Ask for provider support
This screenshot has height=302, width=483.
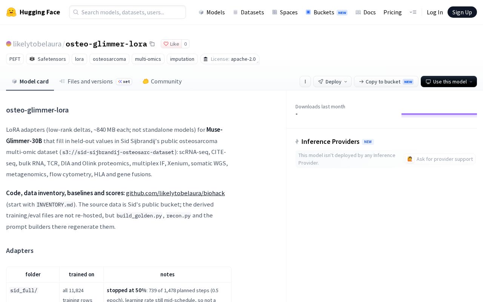[440, 159]
